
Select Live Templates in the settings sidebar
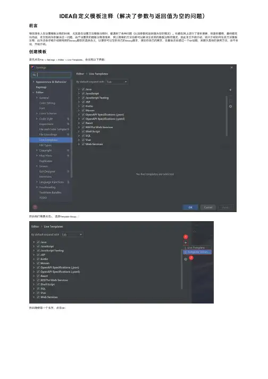click(x=51, y=140)
